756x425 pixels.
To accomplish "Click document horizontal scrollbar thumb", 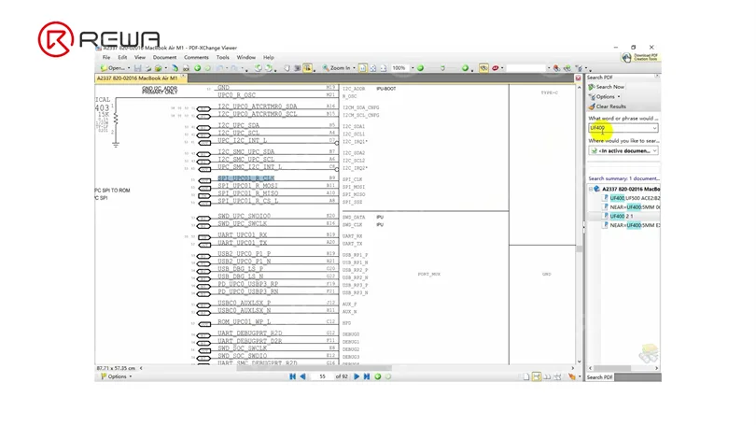I will click(x=314, y=368).
